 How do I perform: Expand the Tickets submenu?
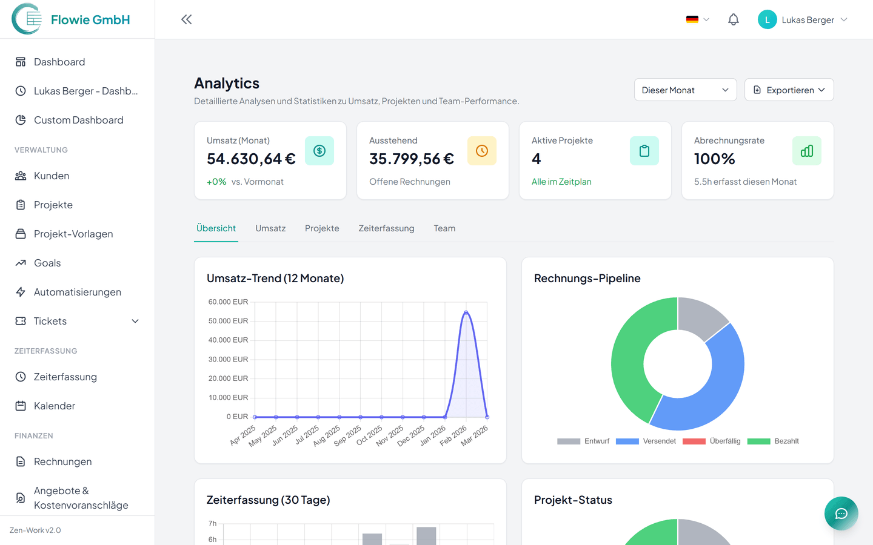(135, 321)
